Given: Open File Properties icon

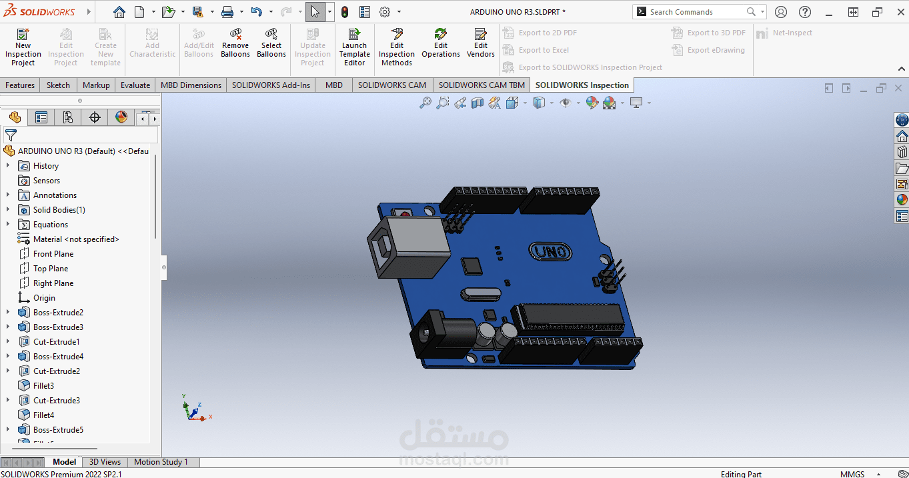Looking at the screenshot, I should click(365, 12).
